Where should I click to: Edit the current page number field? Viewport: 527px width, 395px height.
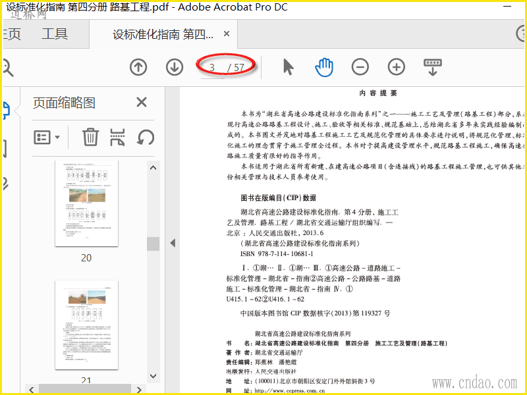(212, 68)
